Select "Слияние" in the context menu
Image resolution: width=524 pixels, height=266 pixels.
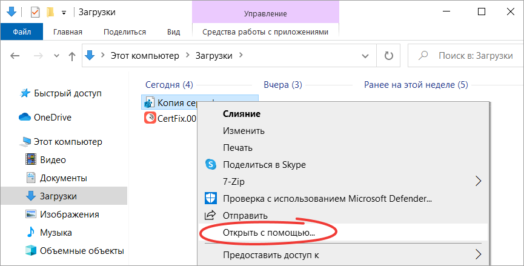pos(241,113)
